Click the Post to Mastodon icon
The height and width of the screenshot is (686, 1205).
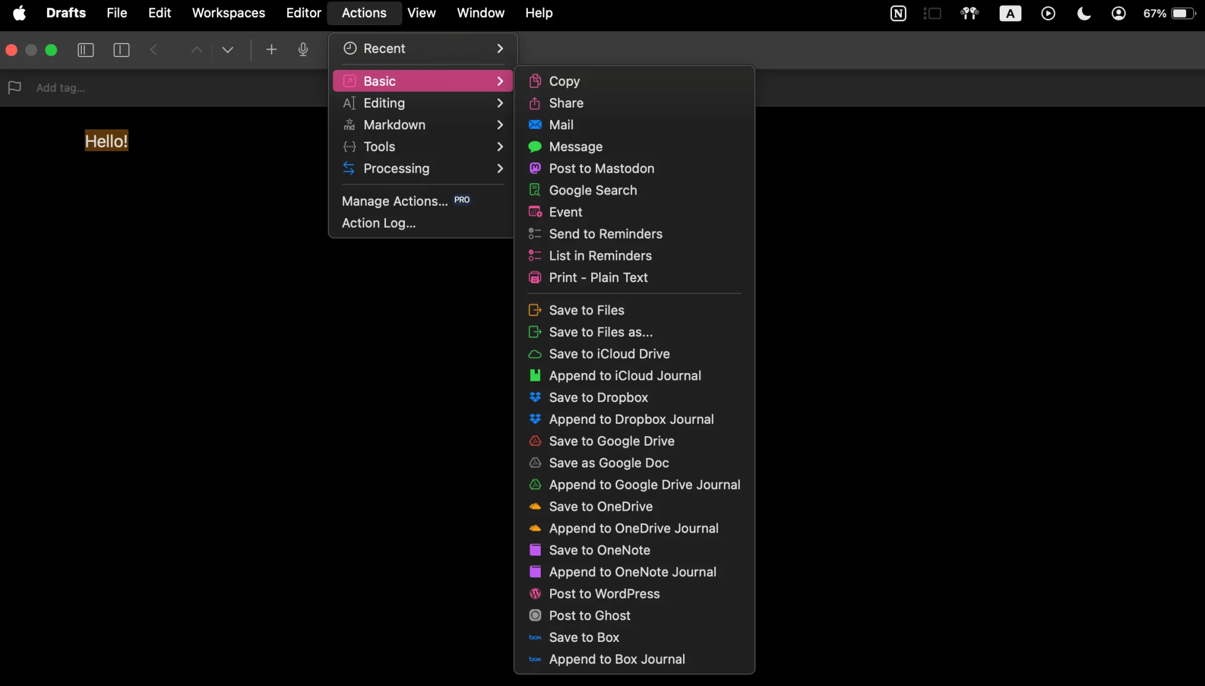(x=535, y=169)
